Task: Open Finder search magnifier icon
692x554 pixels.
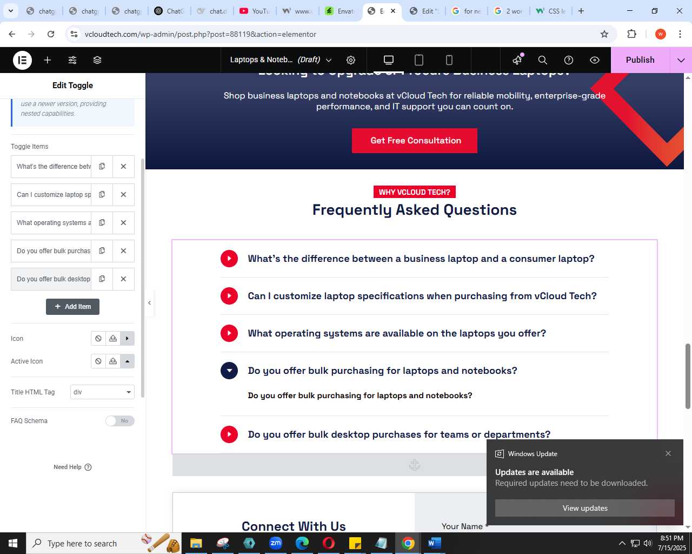Action: (x=543, y=60)
